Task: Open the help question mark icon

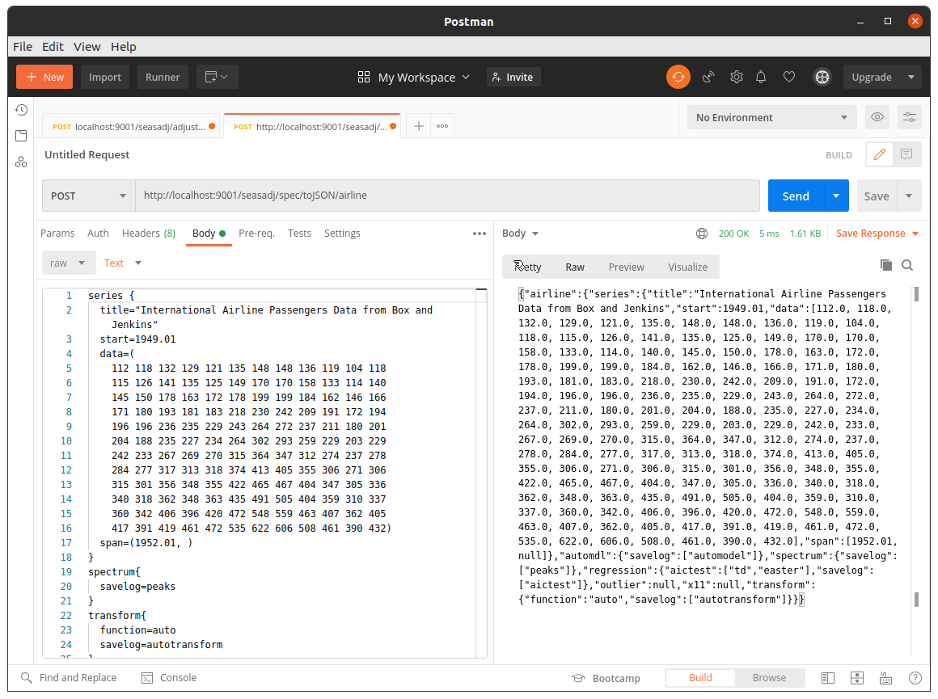Action: click(x=915, y=678)
